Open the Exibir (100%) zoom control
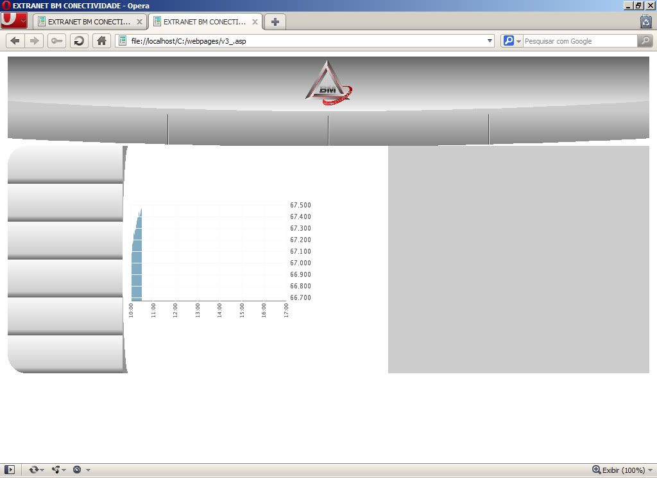 pos(619,470)
